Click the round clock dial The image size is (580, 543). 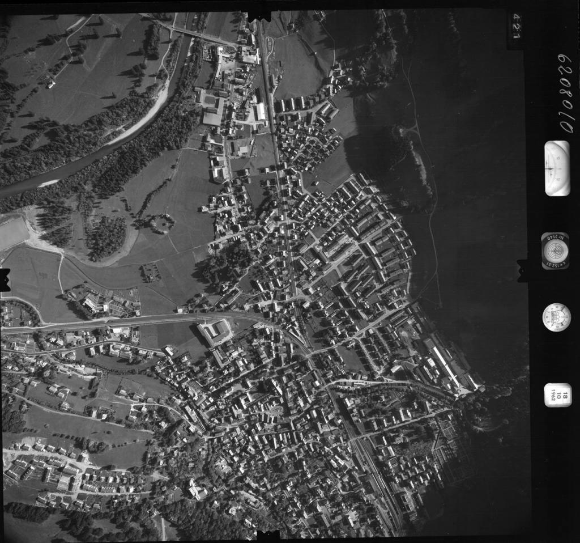556,317
